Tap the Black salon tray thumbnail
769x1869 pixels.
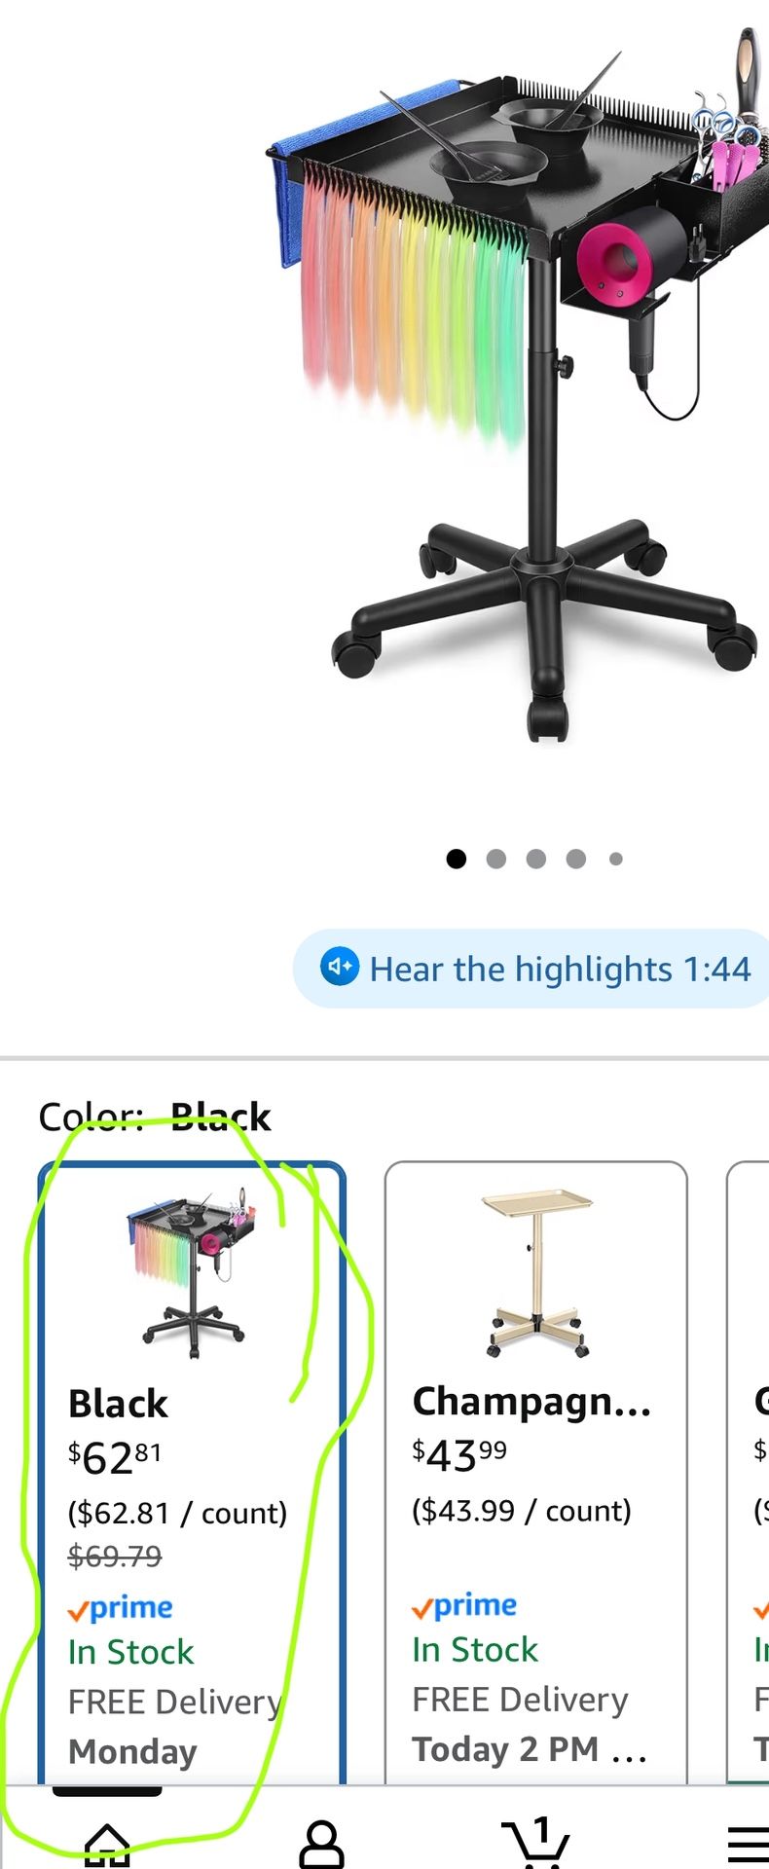[x=192, y=1272]
